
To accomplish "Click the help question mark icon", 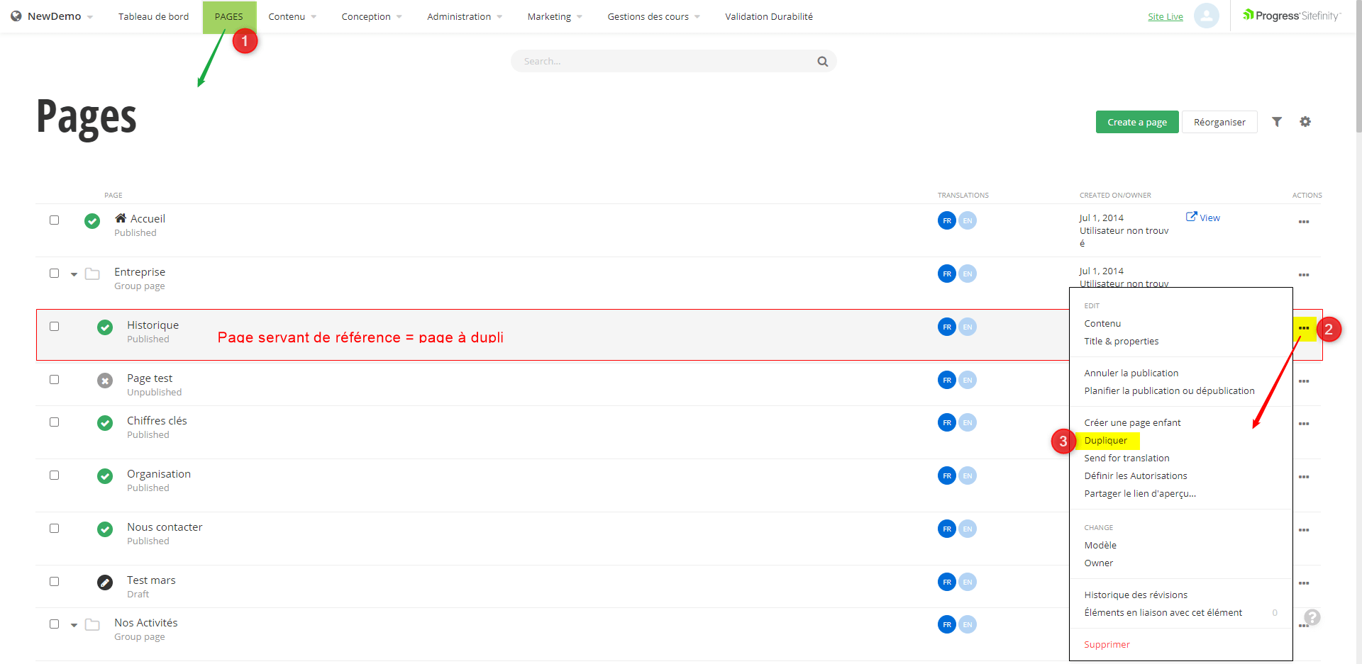I will (1312, 617).
